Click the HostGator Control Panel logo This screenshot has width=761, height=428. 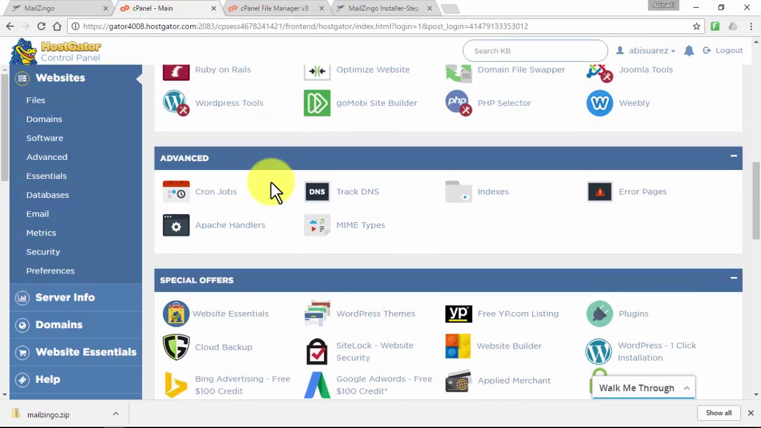pos(56,51)
